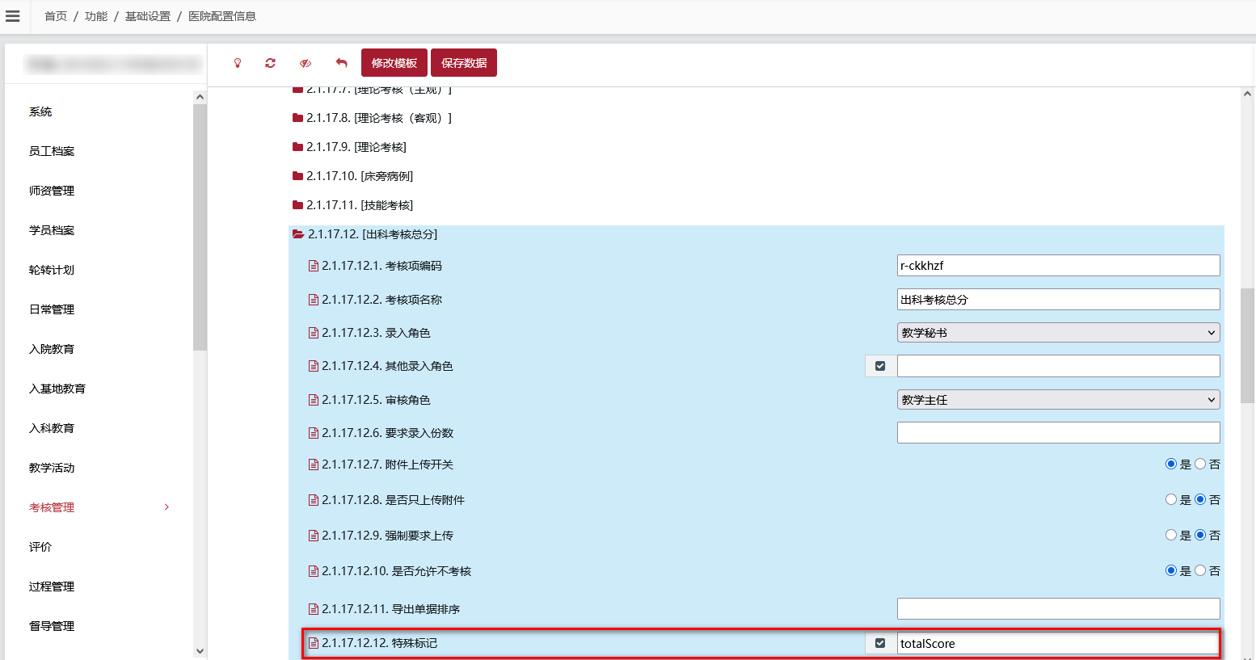Focus the 其他录入角色 input field
1256x660 pixels.
point(1058,366)
